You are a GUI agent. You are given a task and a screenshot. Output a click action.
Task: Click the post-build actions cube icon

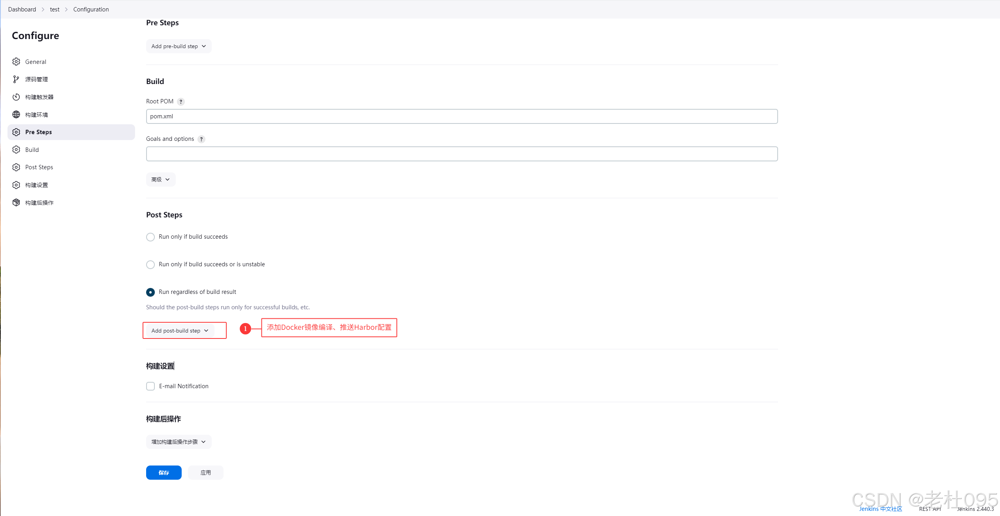16,202
